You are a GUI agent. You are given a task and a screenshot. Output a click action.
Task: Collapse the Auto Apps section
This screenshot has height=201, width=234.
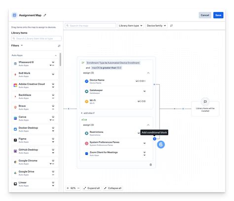tap(56, 55)
